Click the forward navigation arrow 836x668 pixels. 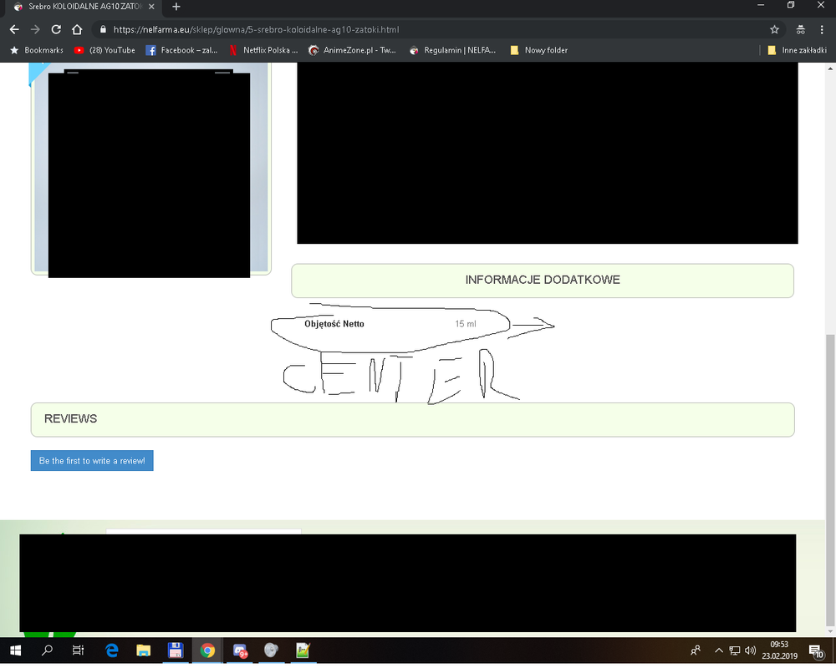[35, 28]
